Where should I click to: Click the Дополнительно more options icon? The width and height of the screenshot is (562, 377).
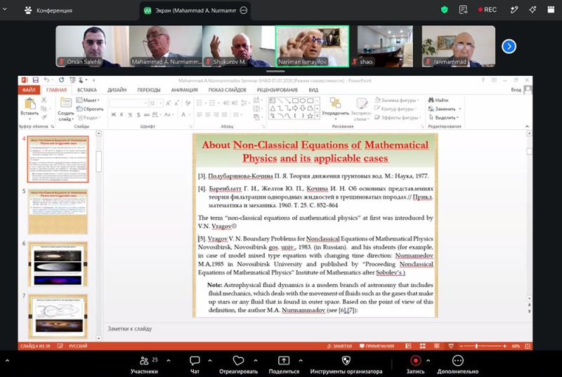click(x=458, y=361)
